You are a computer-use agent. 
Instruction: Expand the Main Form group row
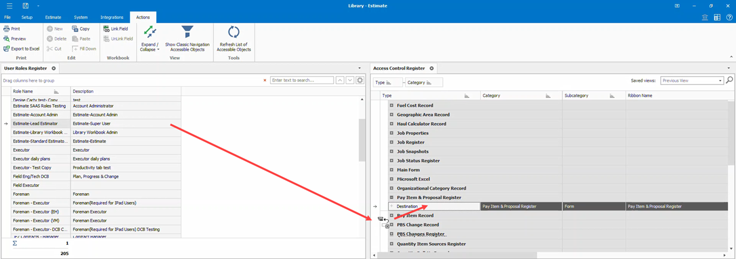click(x=391, y=170)
